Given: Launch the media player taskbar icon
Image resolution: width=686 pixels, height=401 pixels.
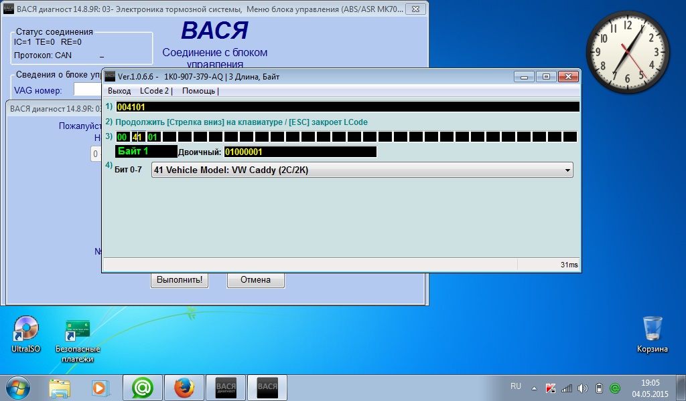Looking at the screenshot, I should [99, 388].
